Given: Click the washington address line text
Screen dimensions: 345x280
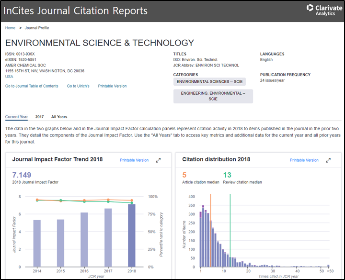Looking at the screenshot, I should [45, 71].
